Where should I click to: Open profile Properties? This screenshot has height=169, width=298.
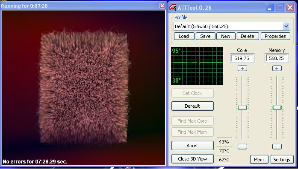coord(275,36)
